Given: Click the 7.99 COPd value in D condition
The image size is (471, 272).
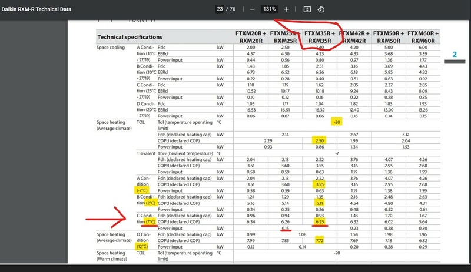Looking at the screenshot, I should (251, 240).
